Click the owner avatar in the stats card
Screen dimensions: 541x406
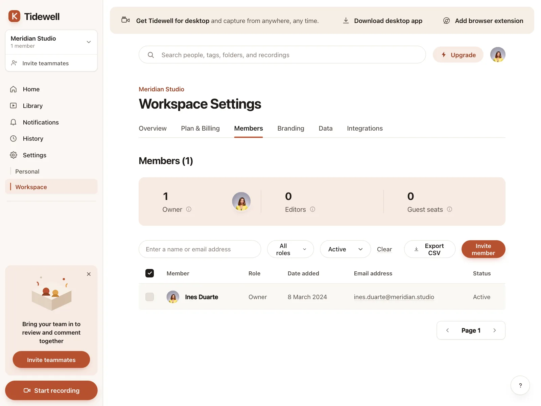[x=241, y=201]
